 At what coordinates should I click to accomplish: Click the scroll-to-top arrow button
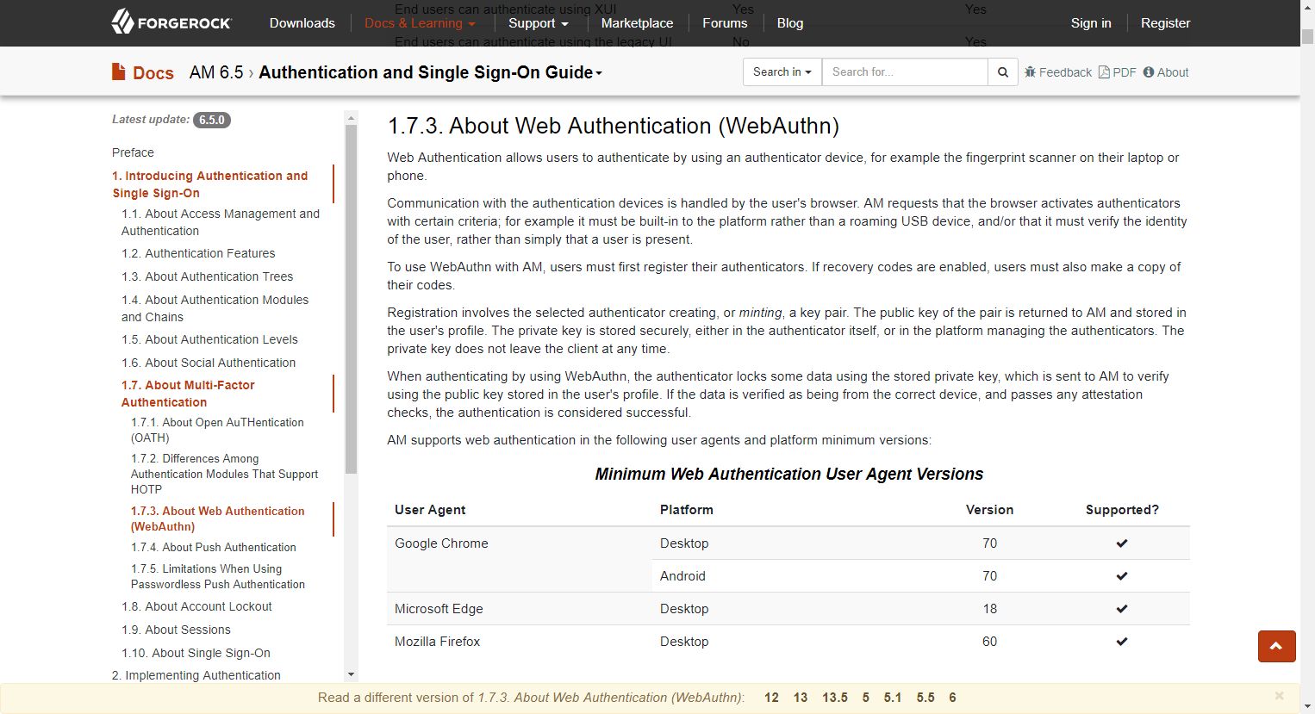[1276, 646]
